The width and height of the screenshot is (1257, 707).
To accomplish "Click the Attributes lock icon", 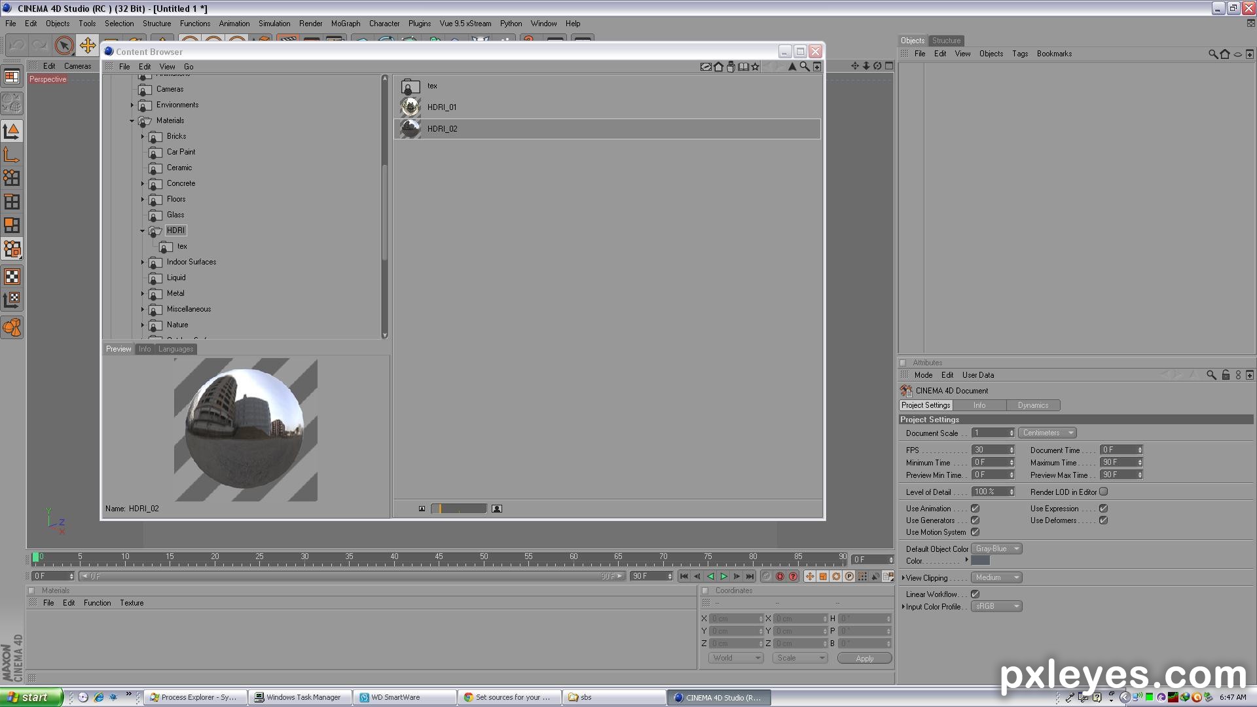I will coord(1226,375).
